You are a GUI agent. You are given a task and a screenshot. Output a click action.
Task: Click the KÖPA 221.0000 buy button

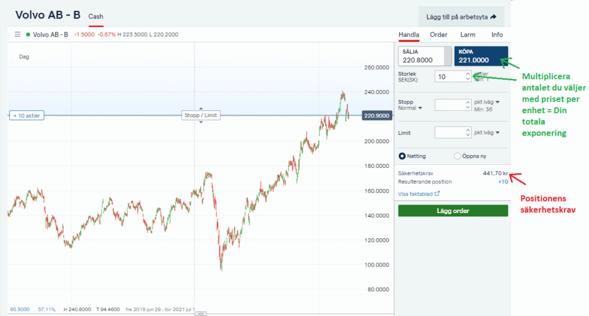click(x=481, y=56)
